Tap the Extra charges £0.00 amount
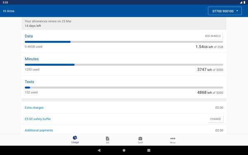Viewport: 248px width, 155px height. (219, 107)
